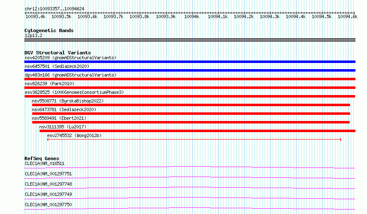
Task: Click the red bar for nsv5589491
Action: 191,122
